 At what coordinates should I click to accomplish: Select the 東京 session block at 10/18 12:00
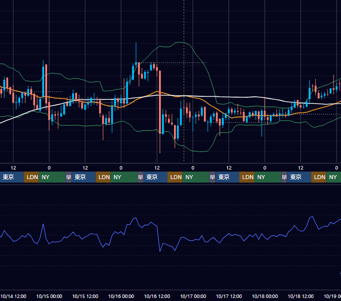point(299,177)
